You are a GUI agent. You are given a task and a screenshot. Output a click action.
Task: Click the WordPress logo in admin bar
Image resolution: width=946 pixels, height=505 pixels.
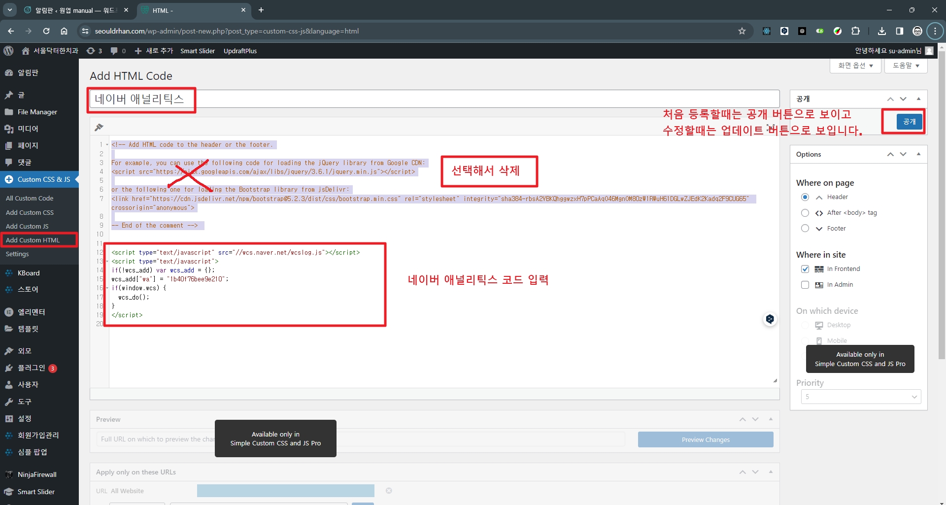pyautogui.click(x=8, y=51)
